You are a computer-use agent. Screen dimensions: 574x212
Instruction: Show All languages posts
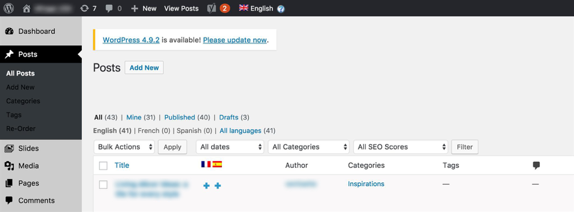point(240,131)
